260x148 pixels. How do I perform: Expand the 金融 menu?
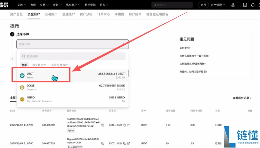(57, 5)
